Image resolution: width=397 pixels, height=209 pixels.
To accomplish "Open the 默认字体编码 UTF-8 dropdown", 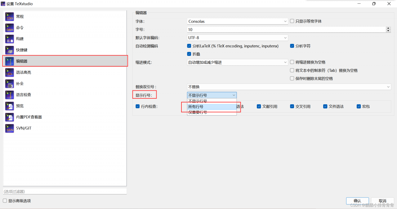I will (238, 38).
